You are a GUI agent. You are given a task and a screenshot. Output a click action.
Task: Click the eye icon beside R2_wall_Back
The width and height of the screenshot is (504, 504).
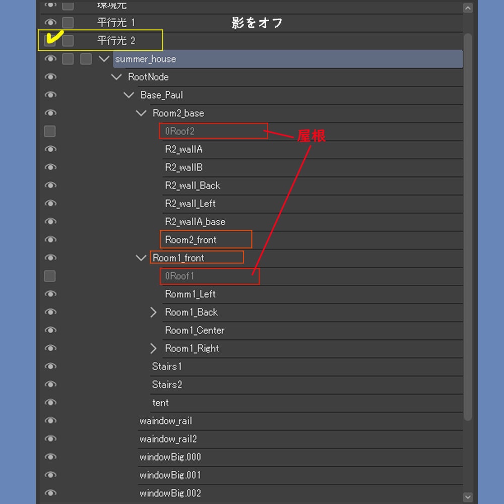click(x=50, y=185)
